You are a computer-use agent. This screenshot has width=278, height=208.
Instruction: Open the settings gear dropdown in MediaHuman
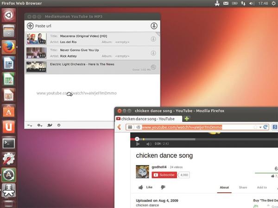coord(39,125)
